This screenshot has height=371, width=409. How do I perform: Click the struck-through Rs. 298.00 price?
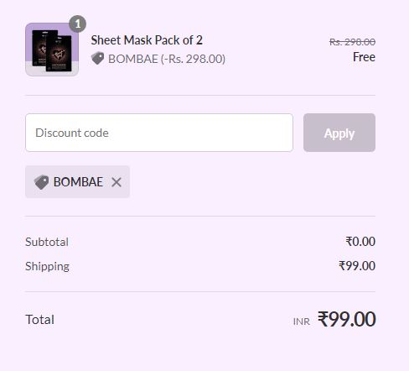[352, 42]
